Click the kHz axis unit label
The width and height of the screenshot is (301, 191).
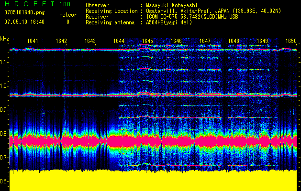tap(4, 39)
